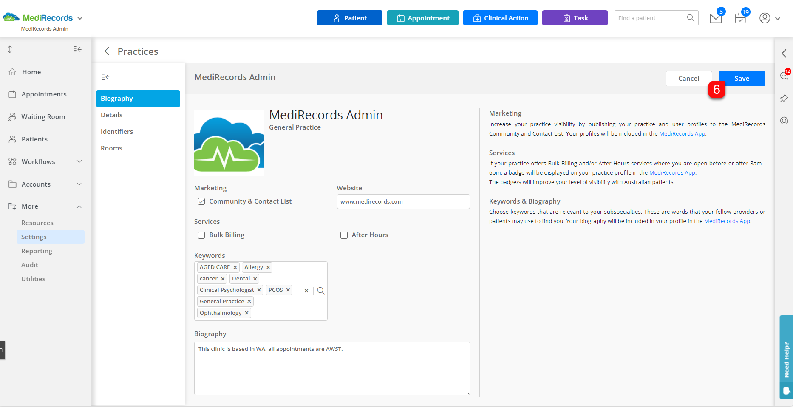This screenshot has width=793, height=407.
Task: Enable the After Hours checkbox
Action: coord(344,235)
